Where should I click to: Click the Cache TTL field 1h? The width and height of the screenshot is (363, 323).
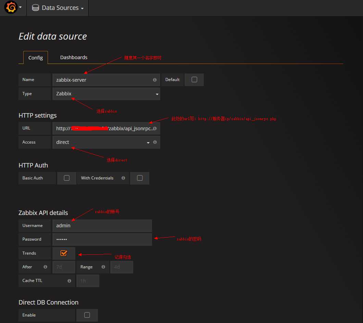tap(88, 281)
